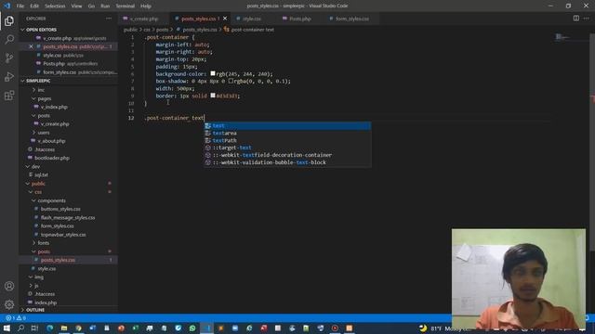This screenshot has height=334, width=595.
Task: Select the 'textPath' autocomplete suggestion
Action: 287,140
